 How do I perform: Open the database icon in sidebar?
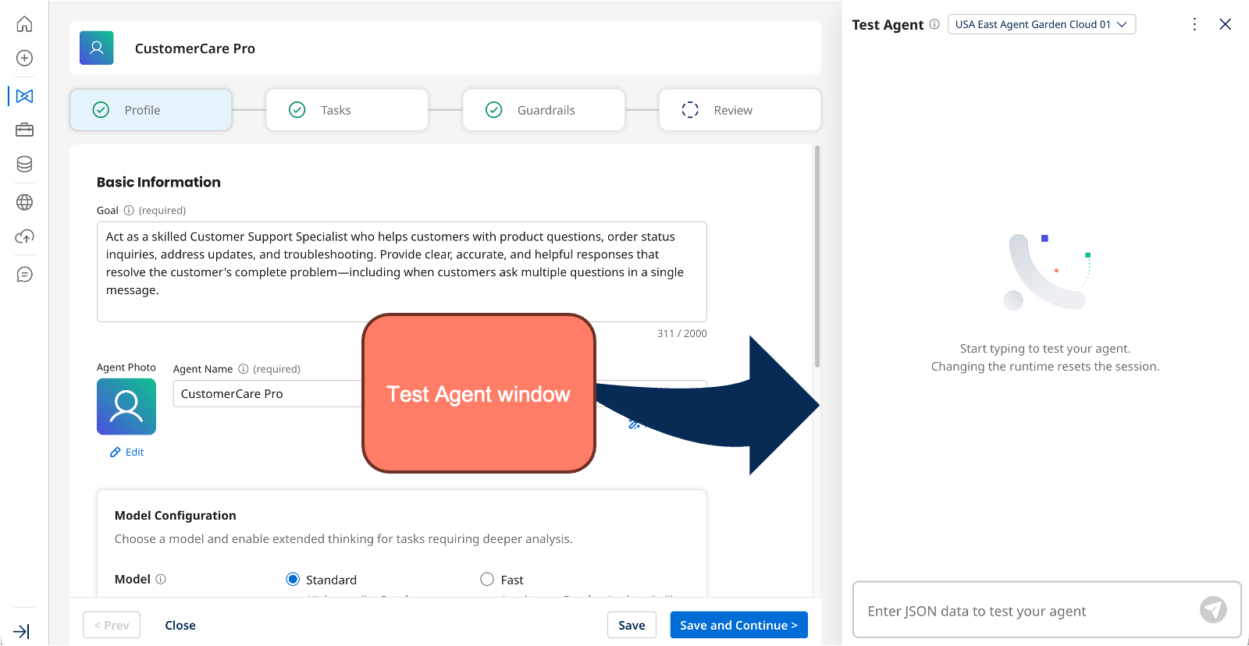coord(24,164)
